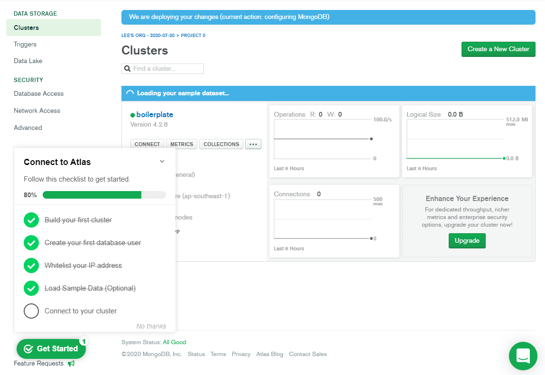Open the Status footer link
545x375 pixels.
coord(196,354)
